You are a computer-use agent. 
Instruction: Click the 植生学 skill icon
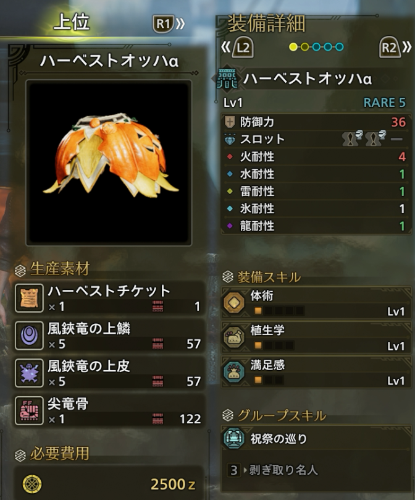234,337
